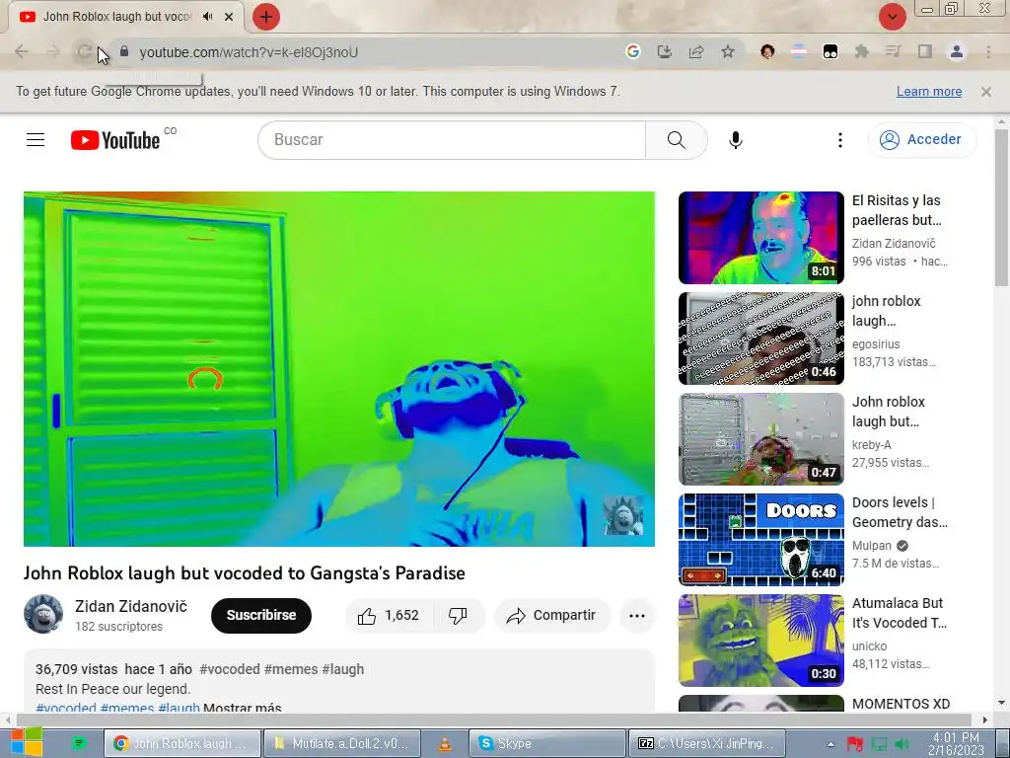The height and width of the screenshot is (758, 1010).
Task: Start voice search with microphone icon
Action: tap(736, 140)
